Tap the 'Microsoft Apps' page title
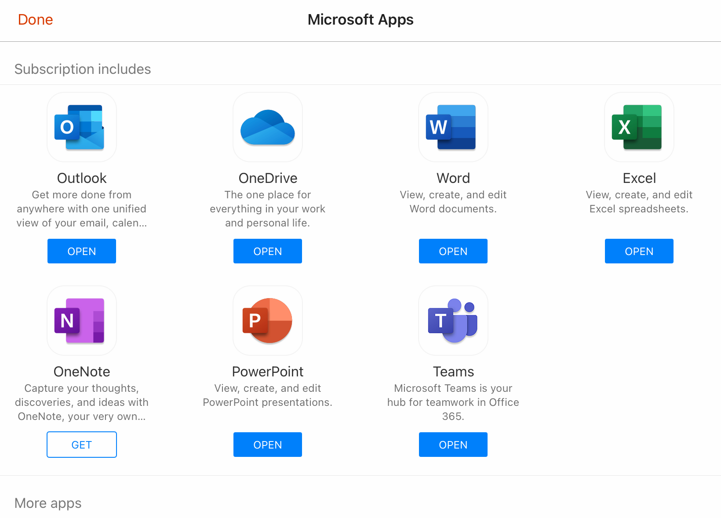This screenshot has height=518, width=721. pyautogui.click(x=360, y=20)
